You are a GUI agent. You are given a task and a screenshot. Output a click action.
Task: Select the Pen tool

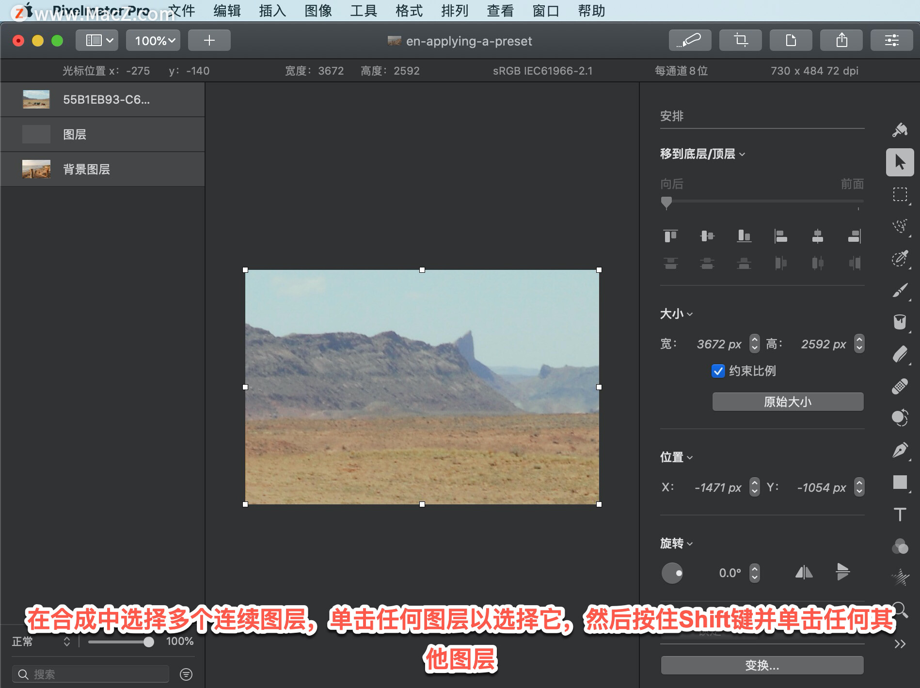900,450
